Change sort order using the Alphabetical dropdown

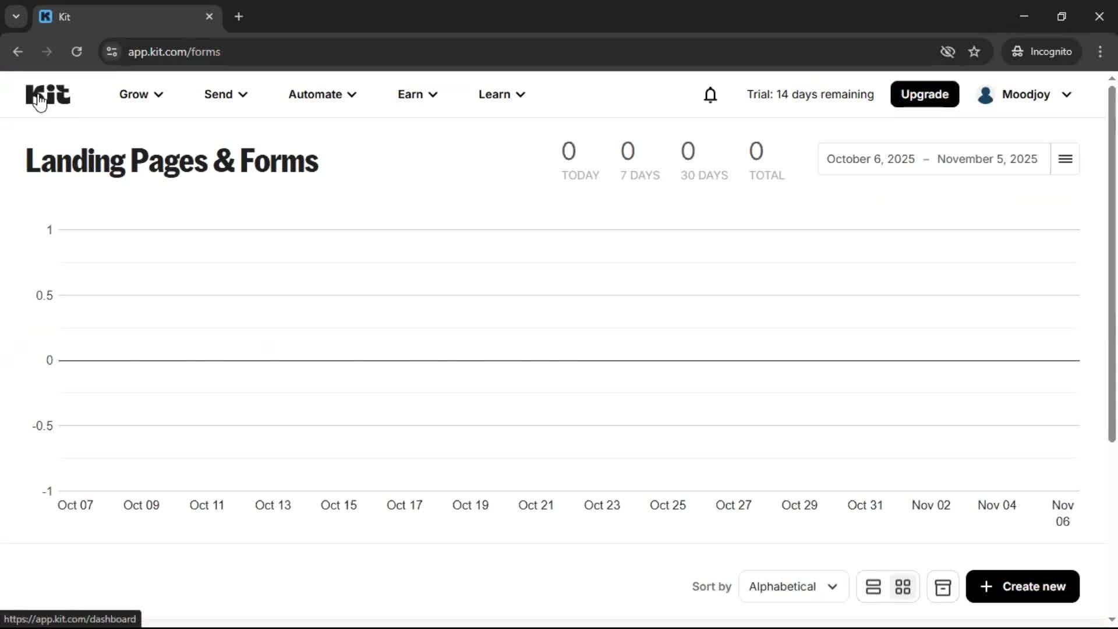794,586
